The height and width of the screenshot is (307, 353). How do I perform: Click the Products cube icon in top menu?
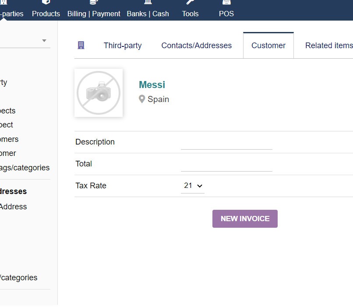46,3
